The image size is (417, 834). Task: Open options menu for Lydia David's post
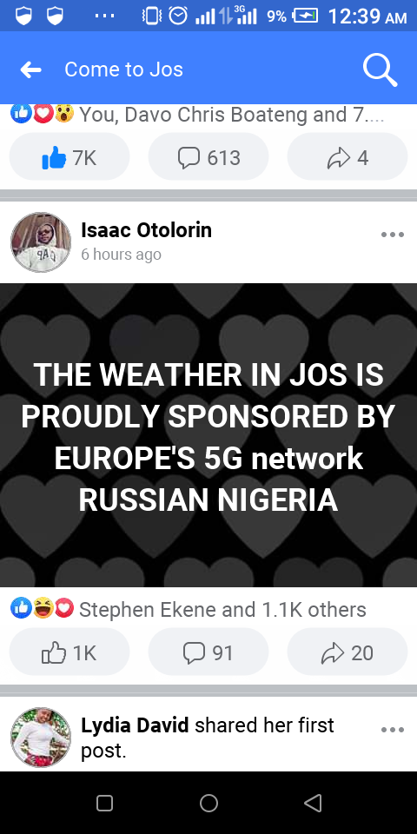[x=393, y=730]
